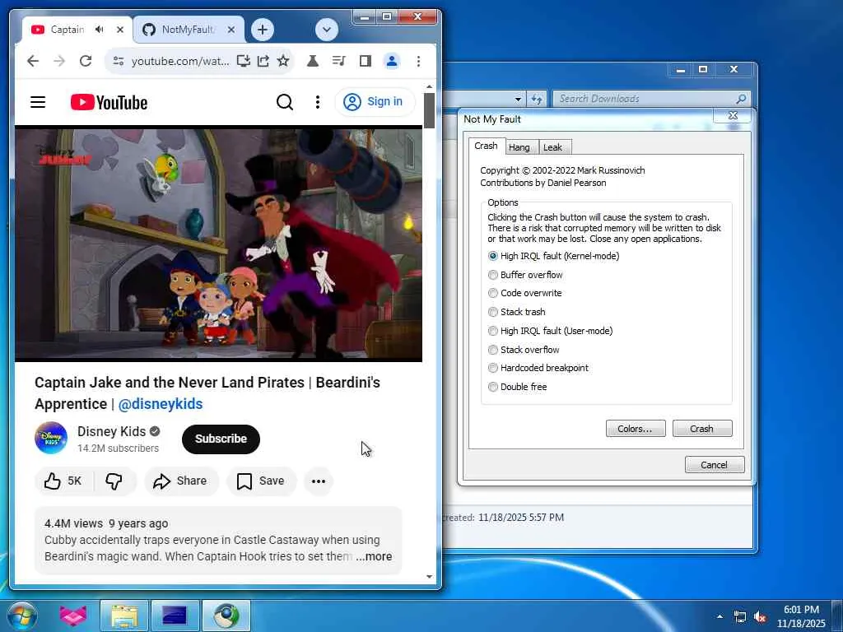Refresh the Explorer Downloads window

(537, 99)
